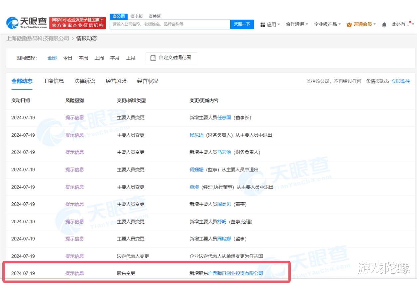Select the 查老板 search tab
The height and width of the screenshot is (283, 417).
[137, 16]
